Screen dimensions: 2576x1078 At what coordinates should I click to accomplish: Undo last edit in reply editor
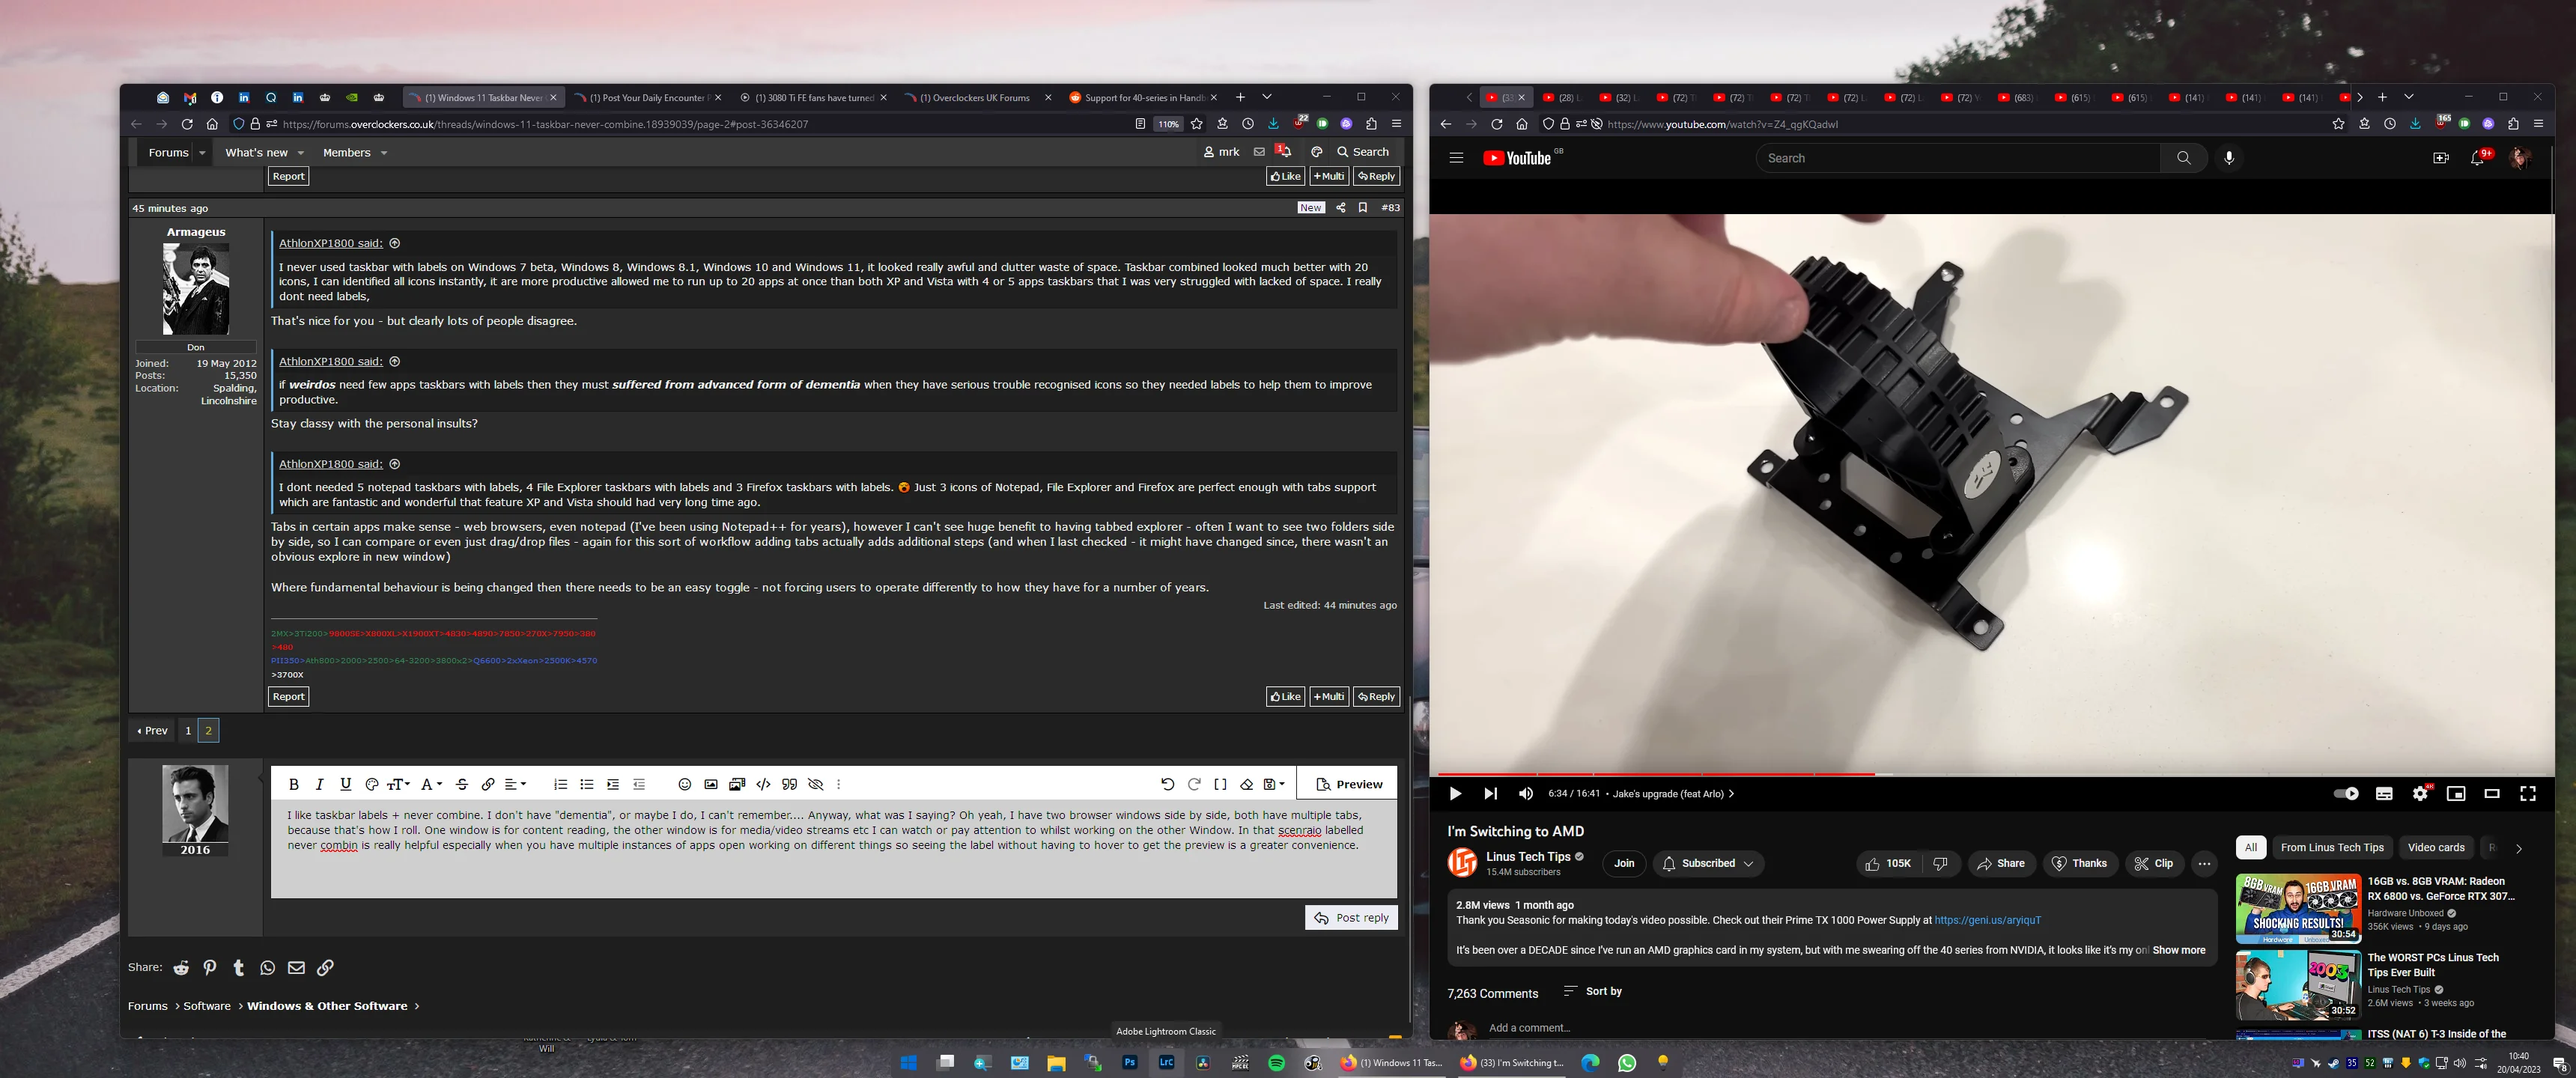pyautogui.click(x=1167, y=784)
